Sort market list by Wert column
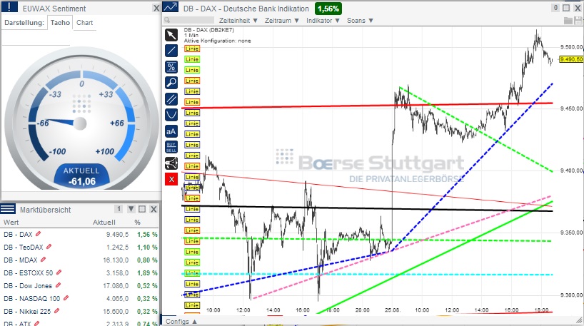The height and width of the screenshot is (326, 584). 11,222
